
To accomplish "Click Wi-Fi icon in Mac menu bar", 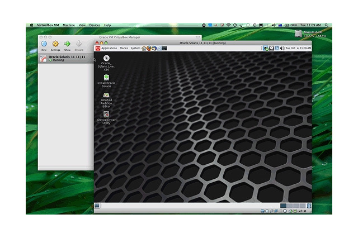I will point(229,25).
